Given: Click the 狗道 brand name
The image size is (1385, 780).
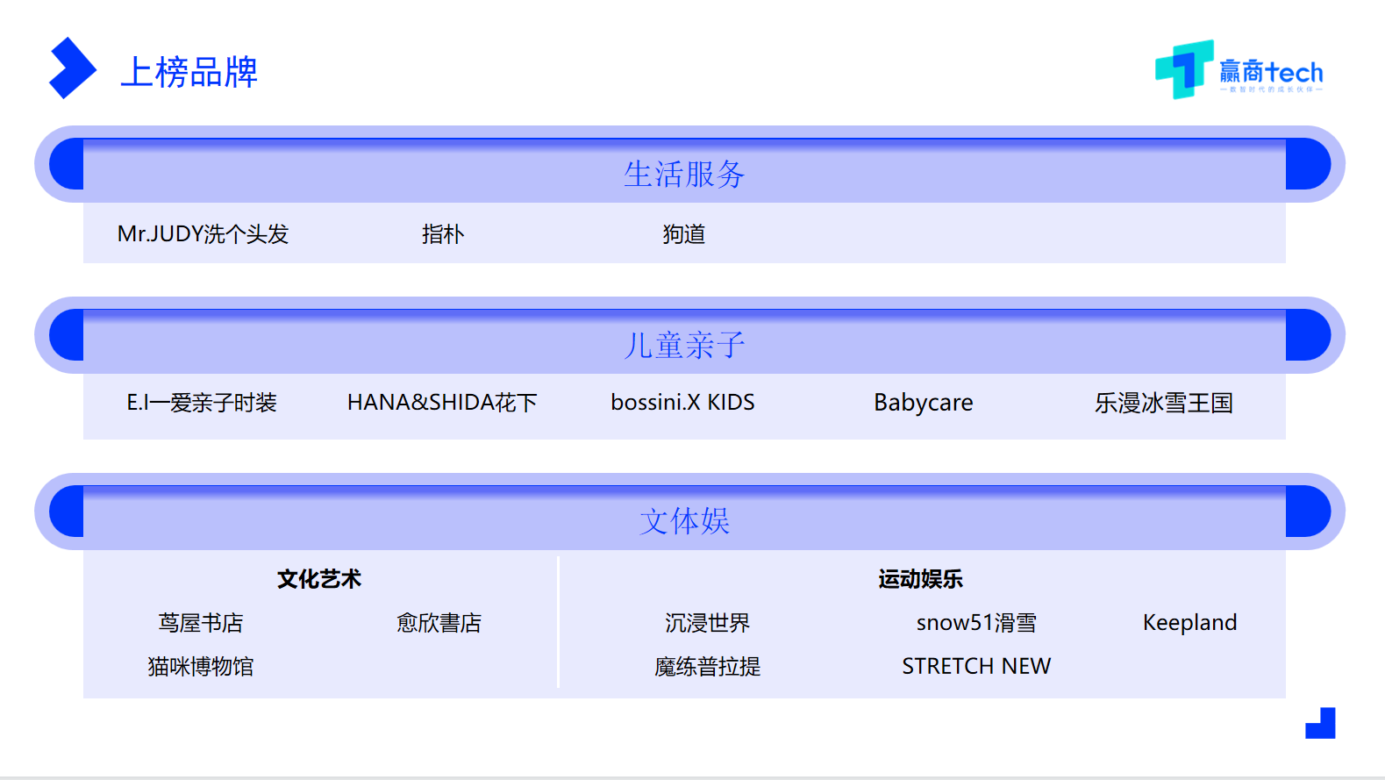Looking at the screenshot, I should (684, 234).
